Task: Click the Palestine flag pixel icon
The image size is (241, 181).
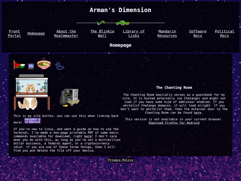Action: [19, 65]
